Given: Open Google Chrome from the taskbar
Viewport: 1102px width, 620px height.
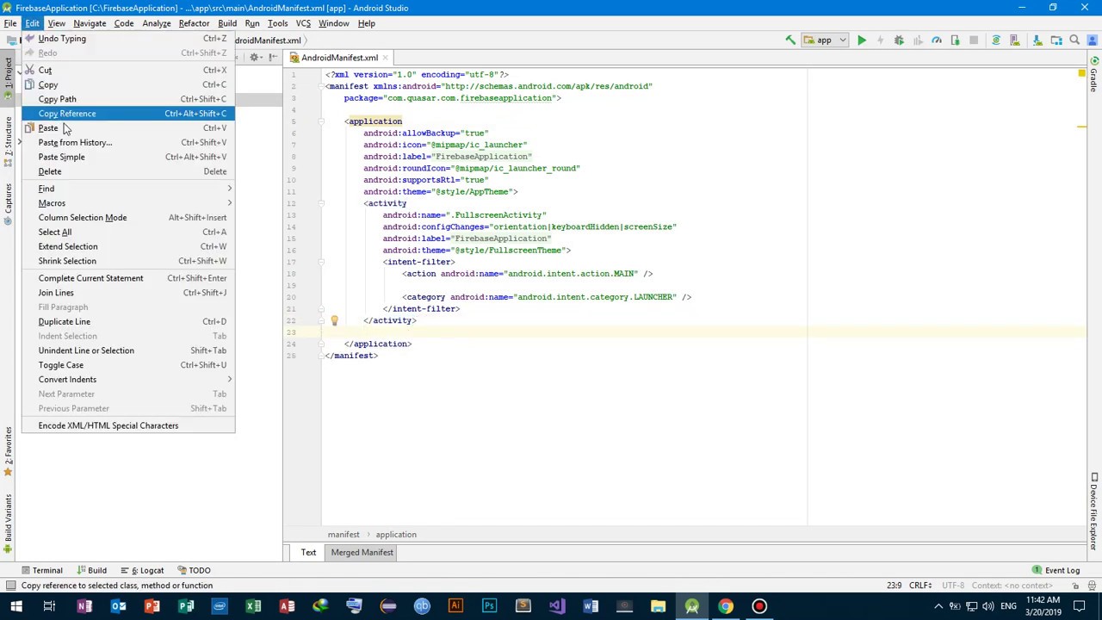Looking at the screenshot, I should tap(725, 606).
